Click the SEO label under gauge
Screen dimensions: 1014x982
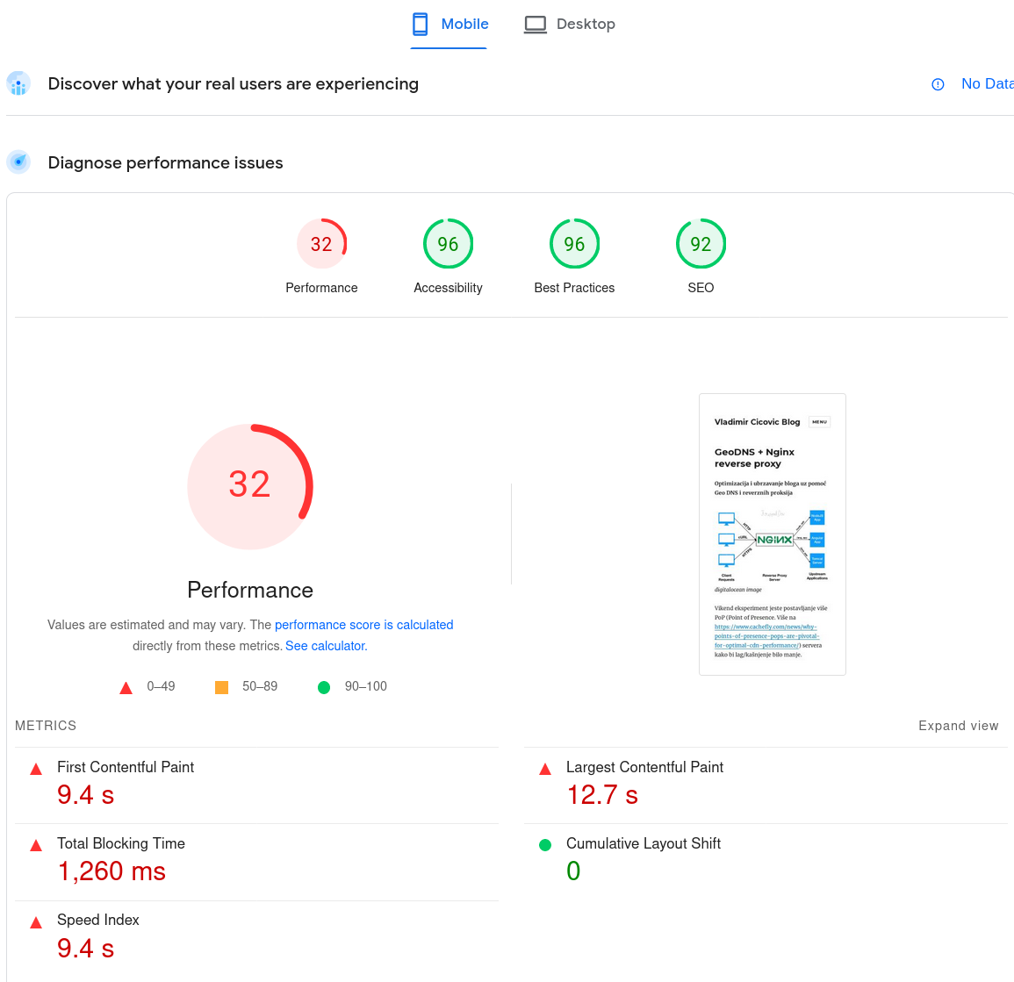pos(701,288)
